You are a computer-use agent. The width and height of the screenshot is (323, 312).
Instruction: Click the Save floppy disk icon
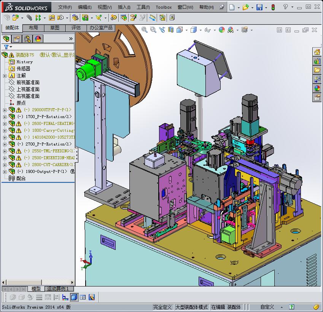[259, 7]
